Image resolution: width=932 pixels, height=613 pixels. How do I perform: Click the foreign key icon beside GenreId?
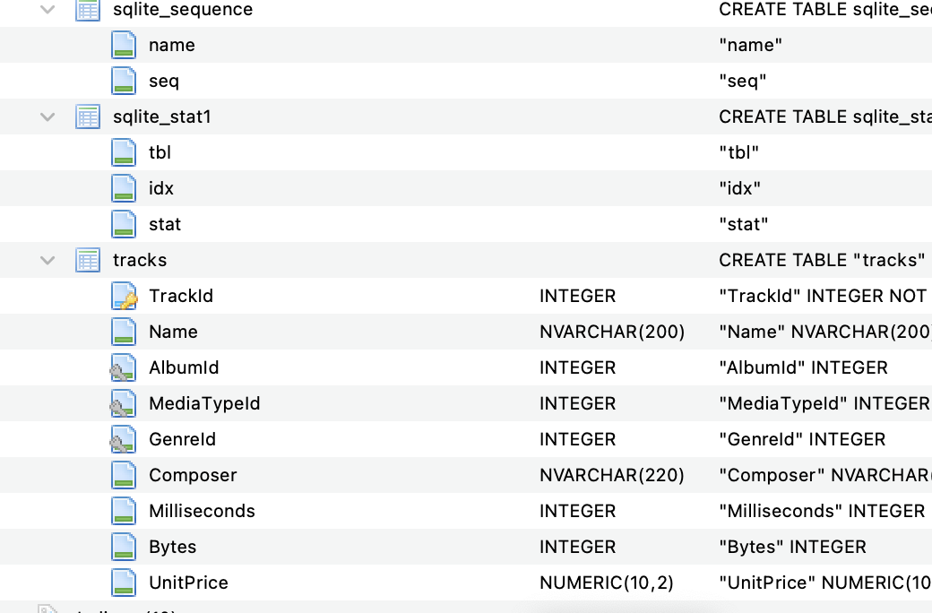click(123, 439)
